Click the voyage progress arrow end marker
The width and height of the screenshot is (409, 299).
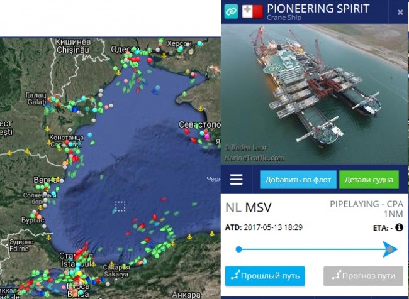tap(389, 249)
